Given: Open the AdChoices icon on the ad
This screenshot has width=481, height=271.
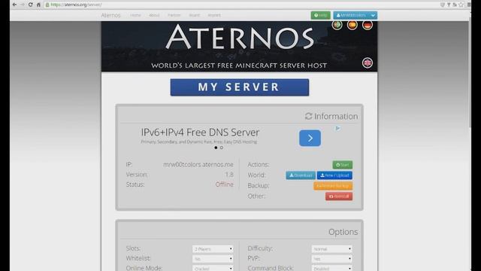Looking at the screenshot, I should 337,128.
